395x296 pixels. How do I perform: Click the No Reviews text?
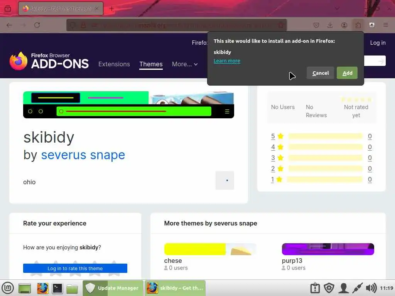click(x=316, y=111)
